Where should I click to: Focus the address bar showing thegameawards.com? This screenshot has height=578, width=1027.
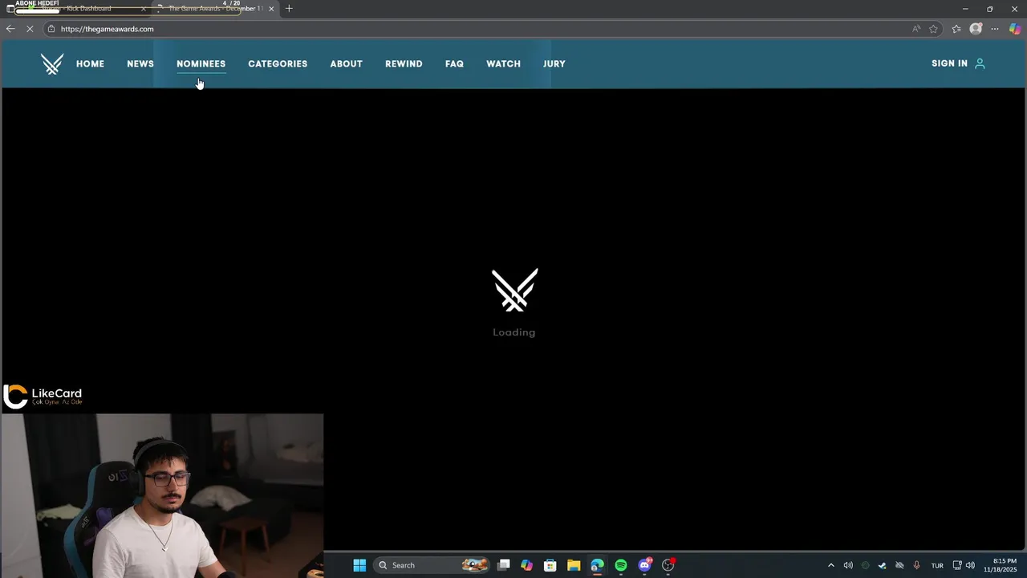(481, 29)
